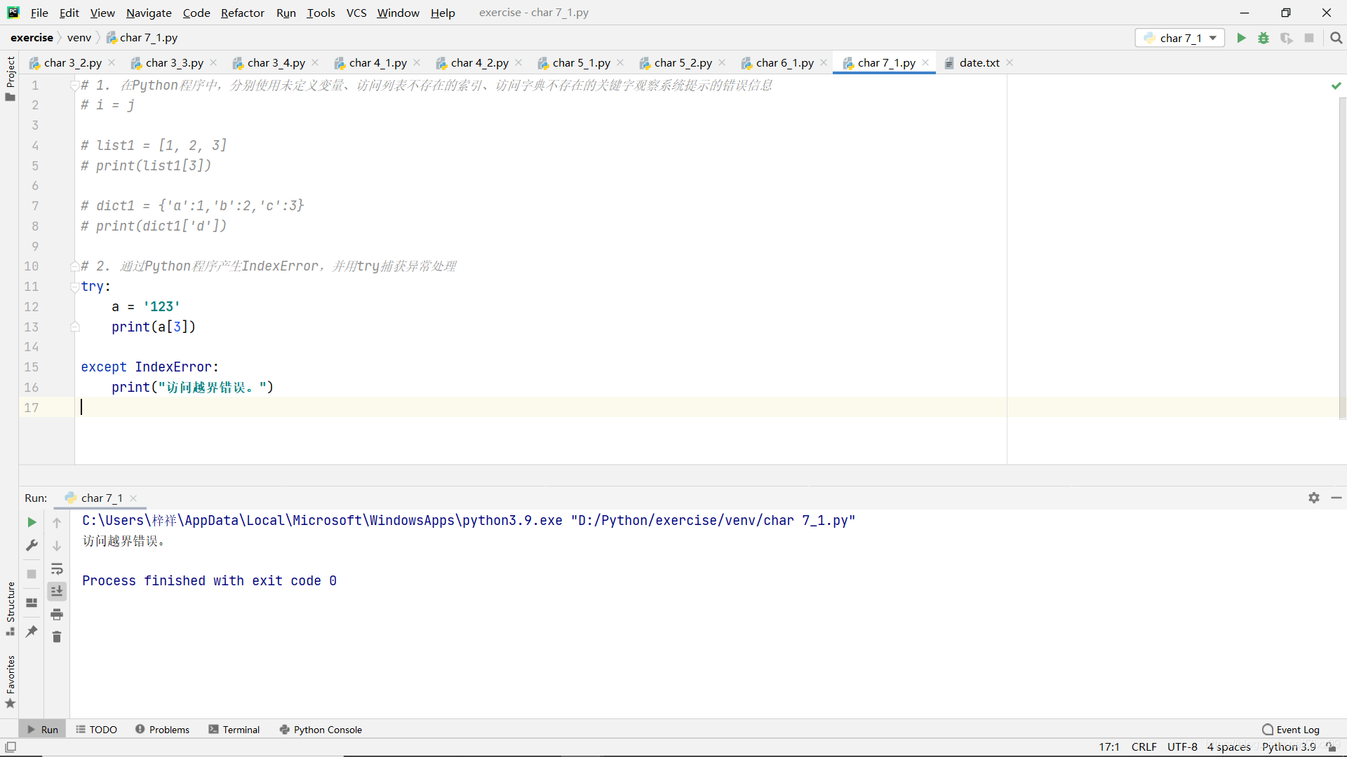1347x757 pixels.
Task: Open 4 spaces indent settings
Action: (x=1228, y=747)
